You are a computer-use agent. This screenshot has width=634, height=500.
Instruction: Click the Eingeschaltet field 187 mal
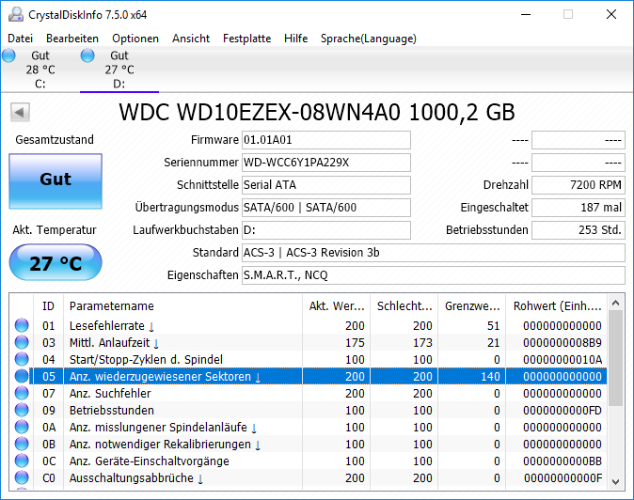click(579, 208)
